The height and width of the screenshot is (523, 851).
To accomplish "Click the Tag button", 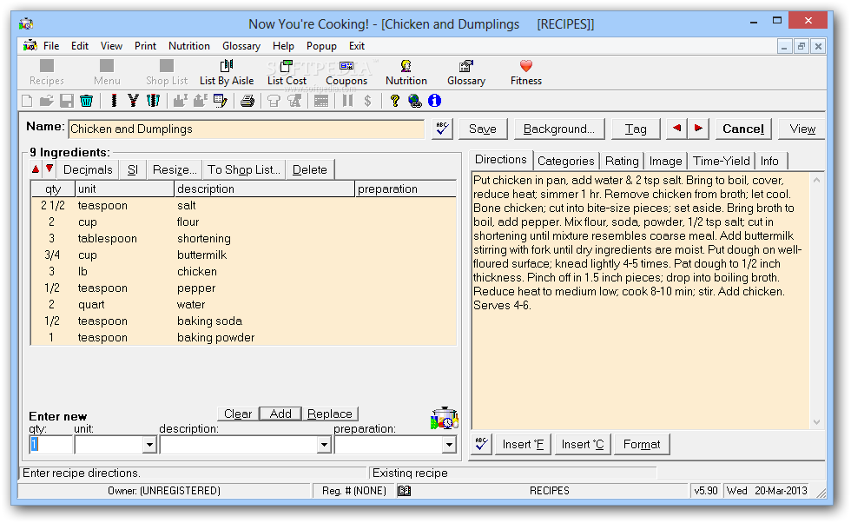I will 636,129.
